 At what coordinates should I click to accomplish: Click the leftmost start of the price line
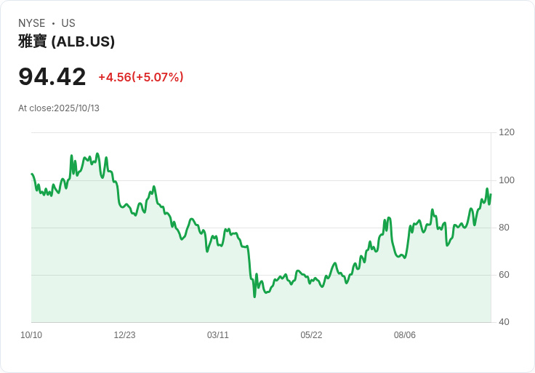[x=31, y=174]
